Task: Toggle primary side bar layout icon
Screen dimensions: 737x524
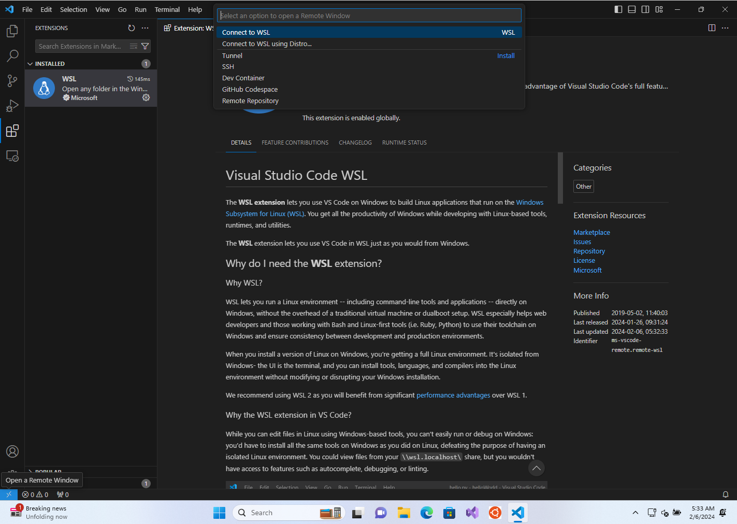Action: pyautogui.click(x=618, y=9)
